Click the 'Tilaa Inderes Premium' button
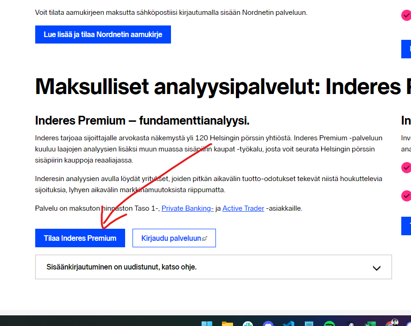The image size is (411, 326). coord(80,238)
